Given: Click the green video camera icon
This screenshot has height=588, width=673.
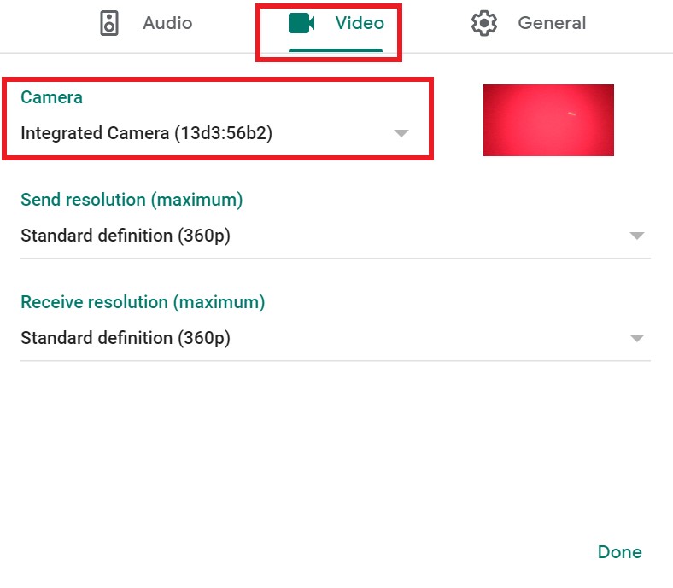Looking at the screenshot, I should tap(301, 23).
